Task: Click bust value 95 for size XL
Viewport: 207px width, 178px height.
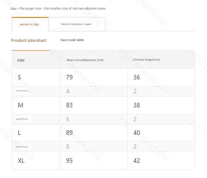Action: 69,161
